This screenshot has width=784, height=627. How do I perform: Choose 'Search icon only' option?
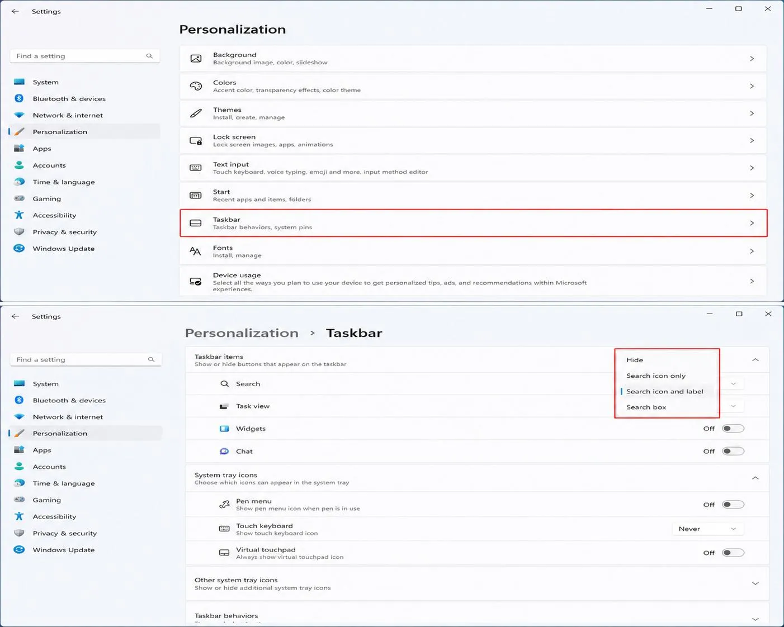tap(667, 376)
